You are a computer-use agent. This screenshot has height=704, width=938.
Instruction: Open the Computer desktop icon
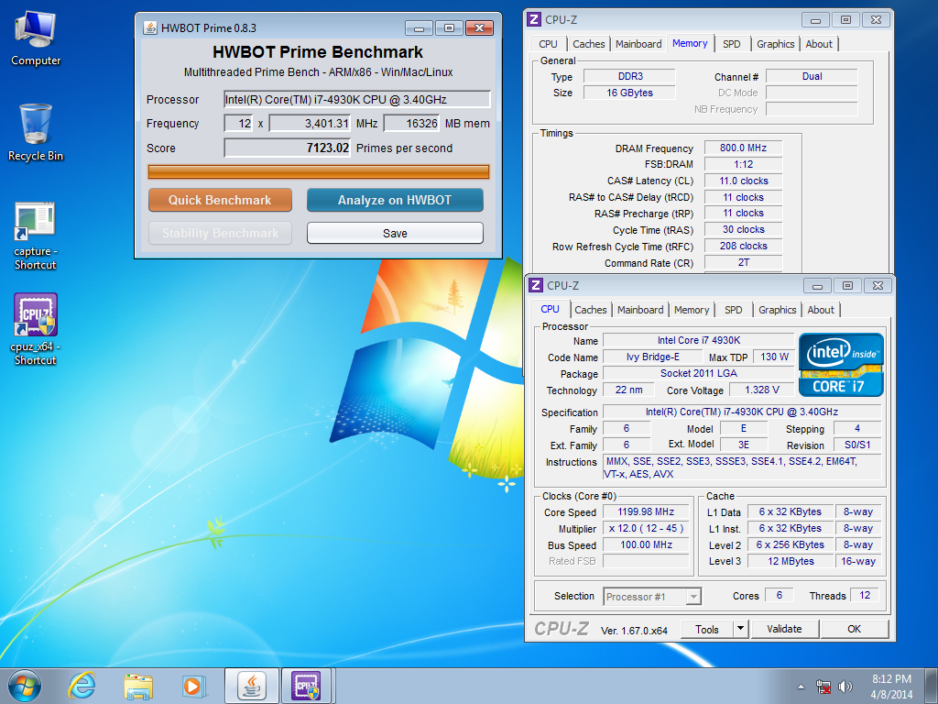36,39
